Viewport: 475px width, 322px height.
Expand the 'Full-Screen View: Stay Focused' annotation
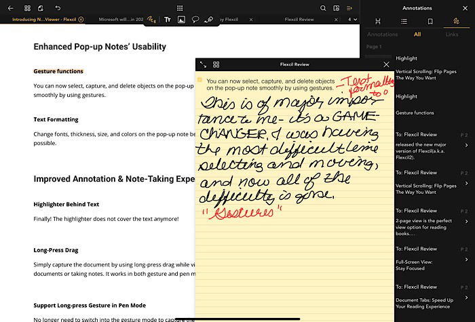click(466, 260)
